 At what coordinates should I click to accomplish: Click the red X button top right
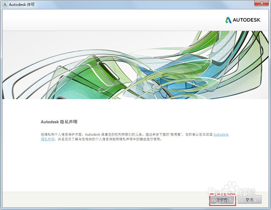click(x=262, y=3)
